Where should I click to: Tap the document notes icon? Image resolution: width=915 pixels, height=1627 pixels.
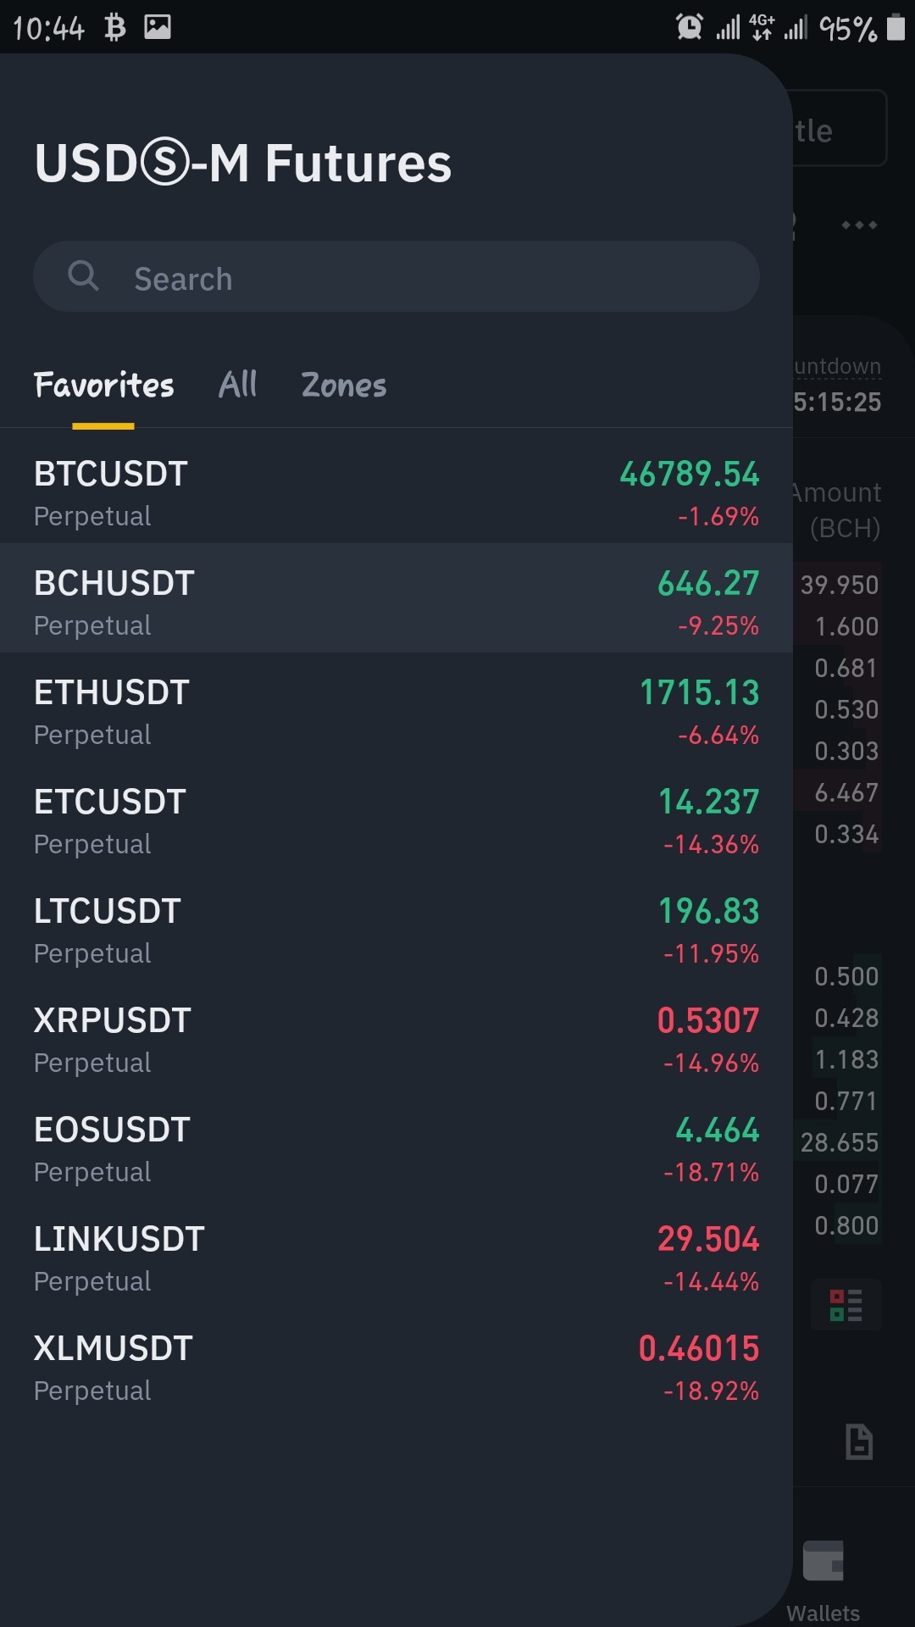coord(859,1441)
